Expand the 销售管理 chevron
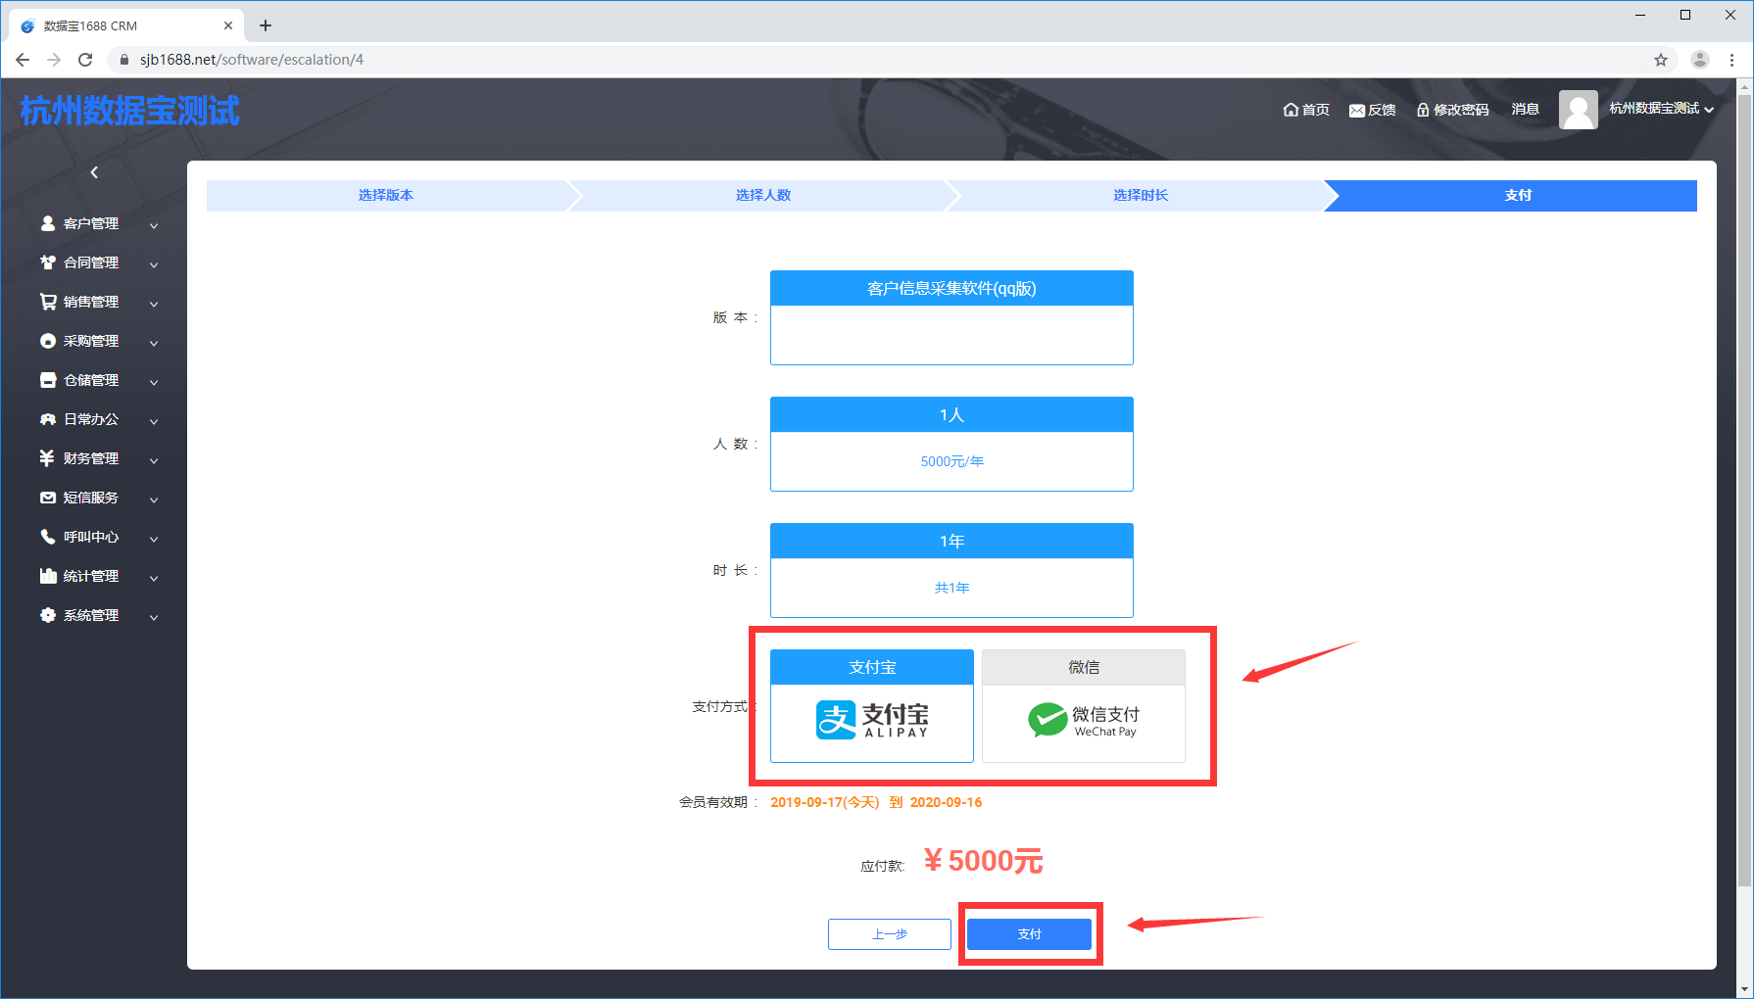The width and height of the screenshot is (1754, 999). pos(154,304)
